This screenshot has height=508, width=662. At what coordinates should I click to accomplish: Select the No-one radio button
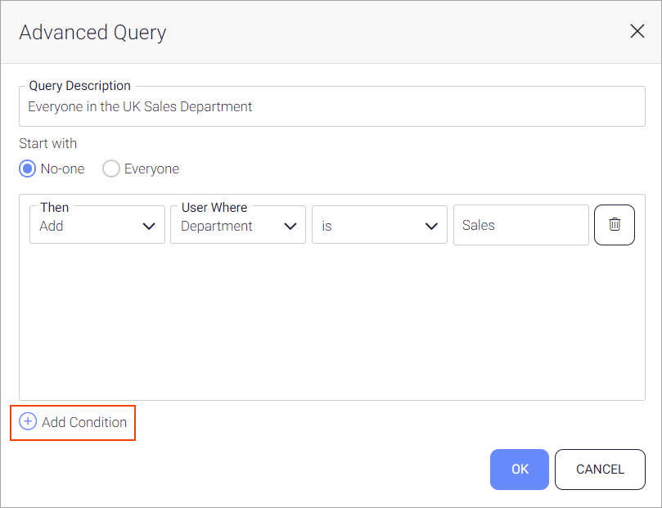click(x=28, y=169)
